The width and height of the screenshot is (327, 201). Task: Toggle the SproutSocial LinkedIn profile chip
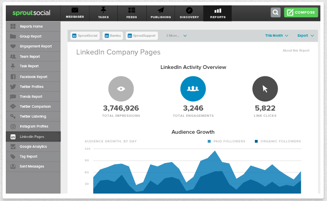(85, 36)
